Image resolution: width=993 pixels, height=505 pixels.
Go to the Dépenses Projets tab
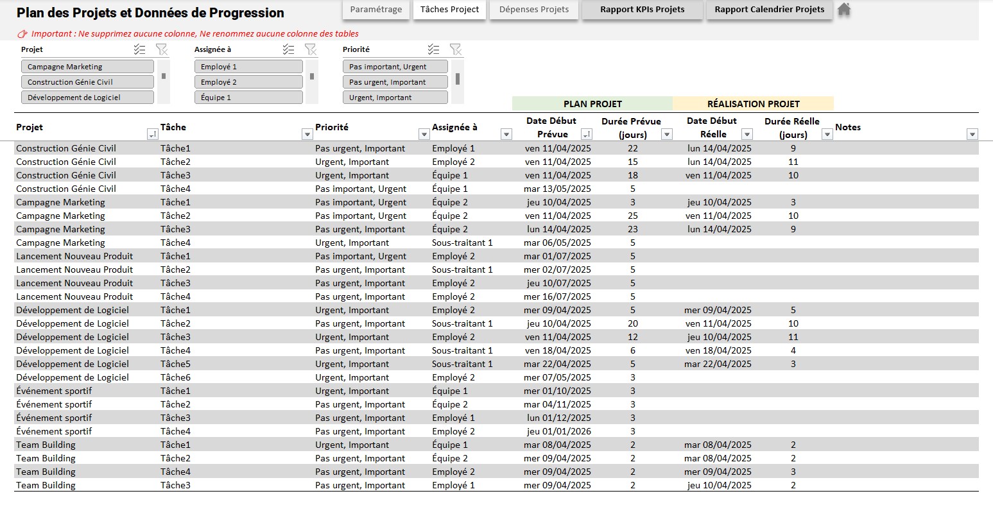click(533, 10)
